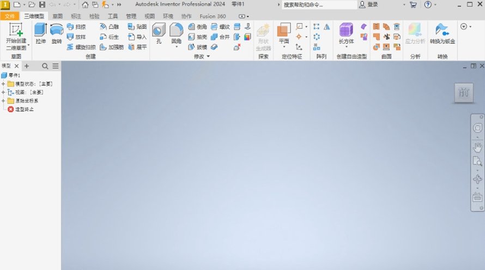Click the Work Point tool icon
The image size is (485, 270).
(x=299, y=37)
